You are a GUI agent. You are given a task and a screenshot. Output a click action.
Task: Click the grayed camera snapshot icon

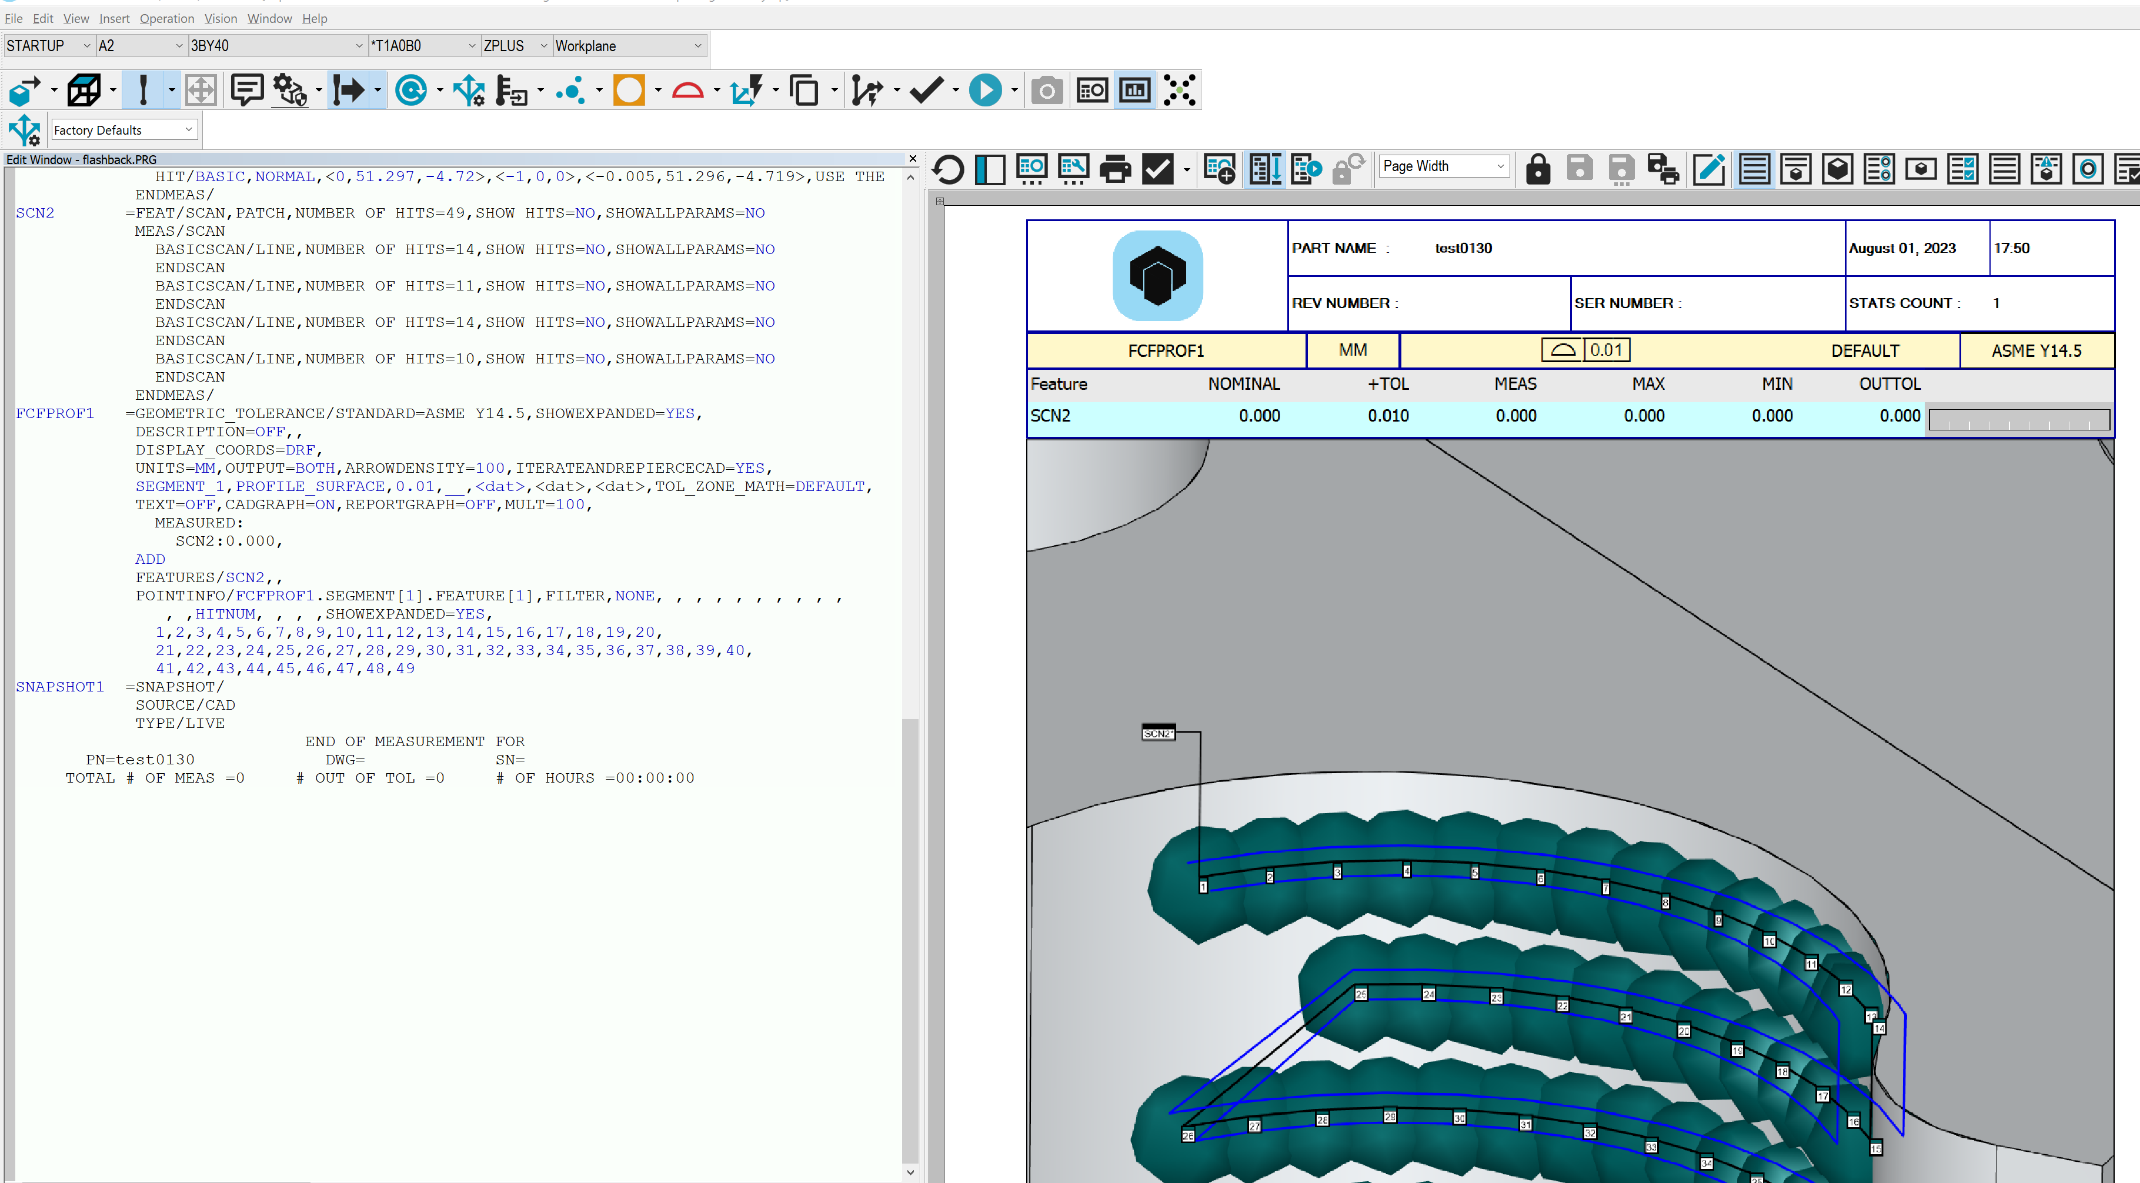(1047, 90)
